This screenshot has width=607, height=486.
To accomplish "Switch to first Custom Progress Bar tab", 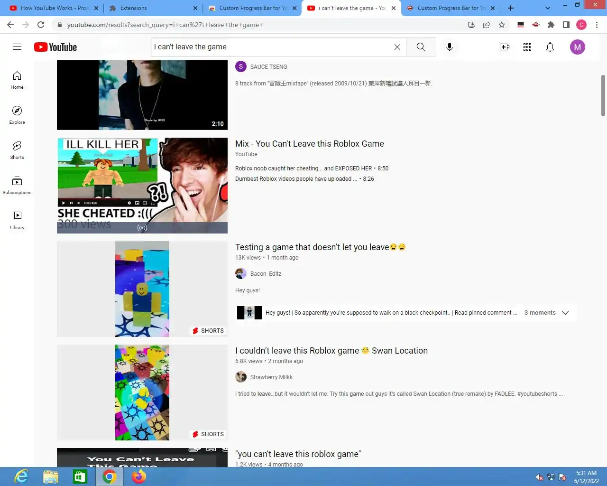I will pos(252,8).
